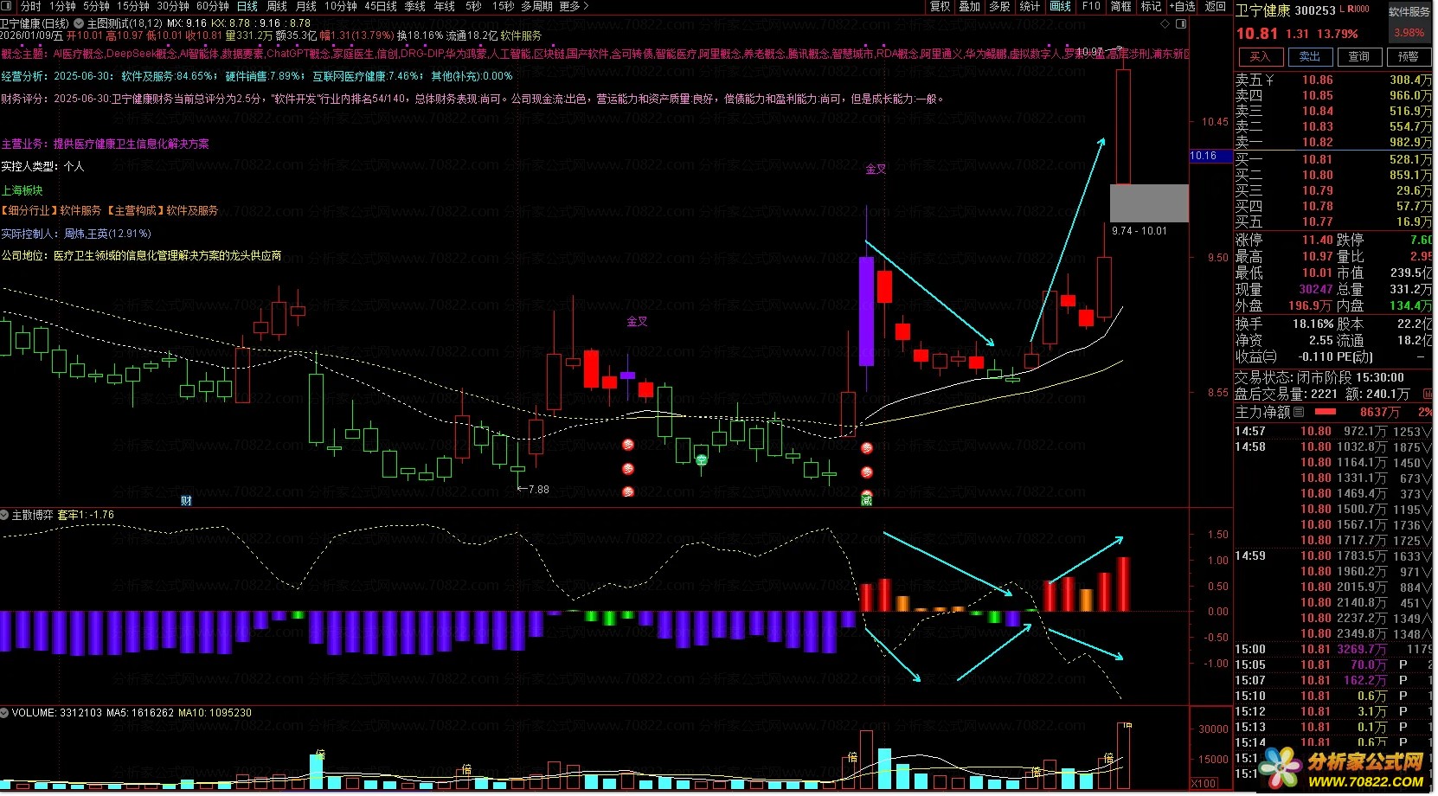Click the 涨停 price 11.40

click(1318, 241)
